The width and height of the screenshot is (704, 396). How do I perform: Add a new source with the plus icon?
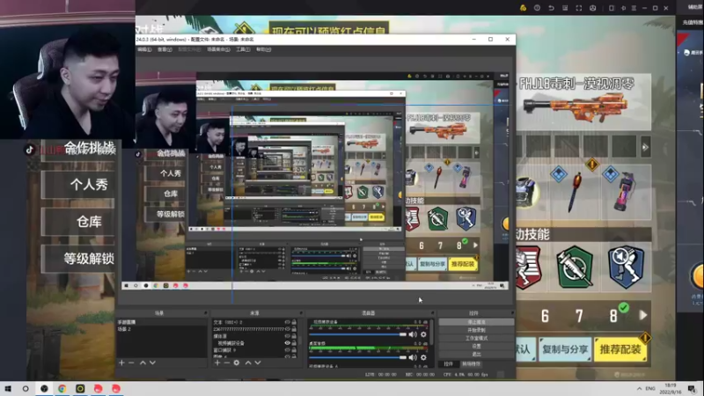click(217, 363)
